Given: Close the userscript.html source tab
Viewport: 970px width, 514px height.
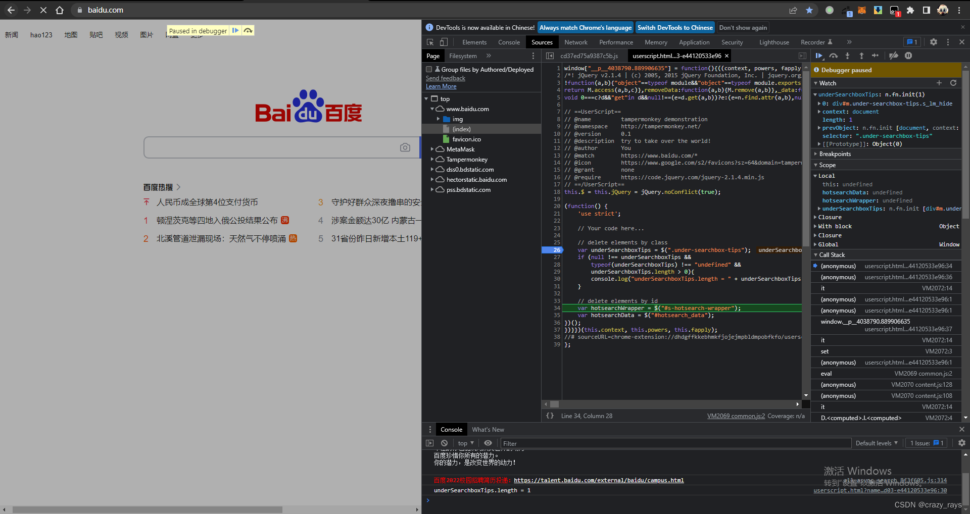Looking at the screenshot, I should click(726, 56).
